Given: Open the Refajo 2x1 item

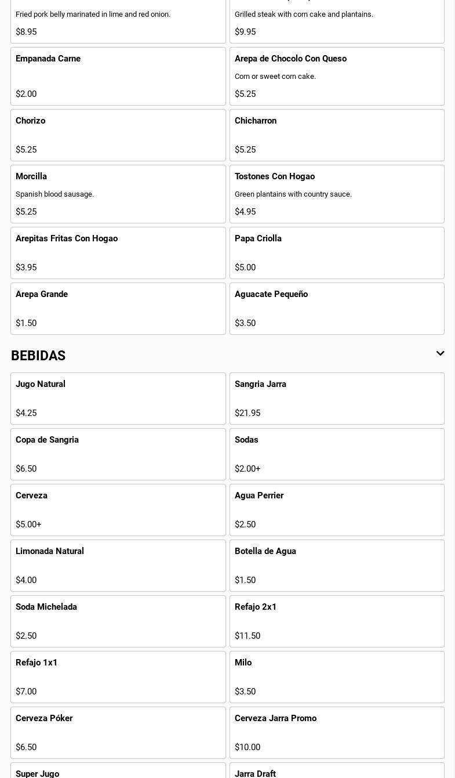Looking at the screenshot, I should point(337,621).
